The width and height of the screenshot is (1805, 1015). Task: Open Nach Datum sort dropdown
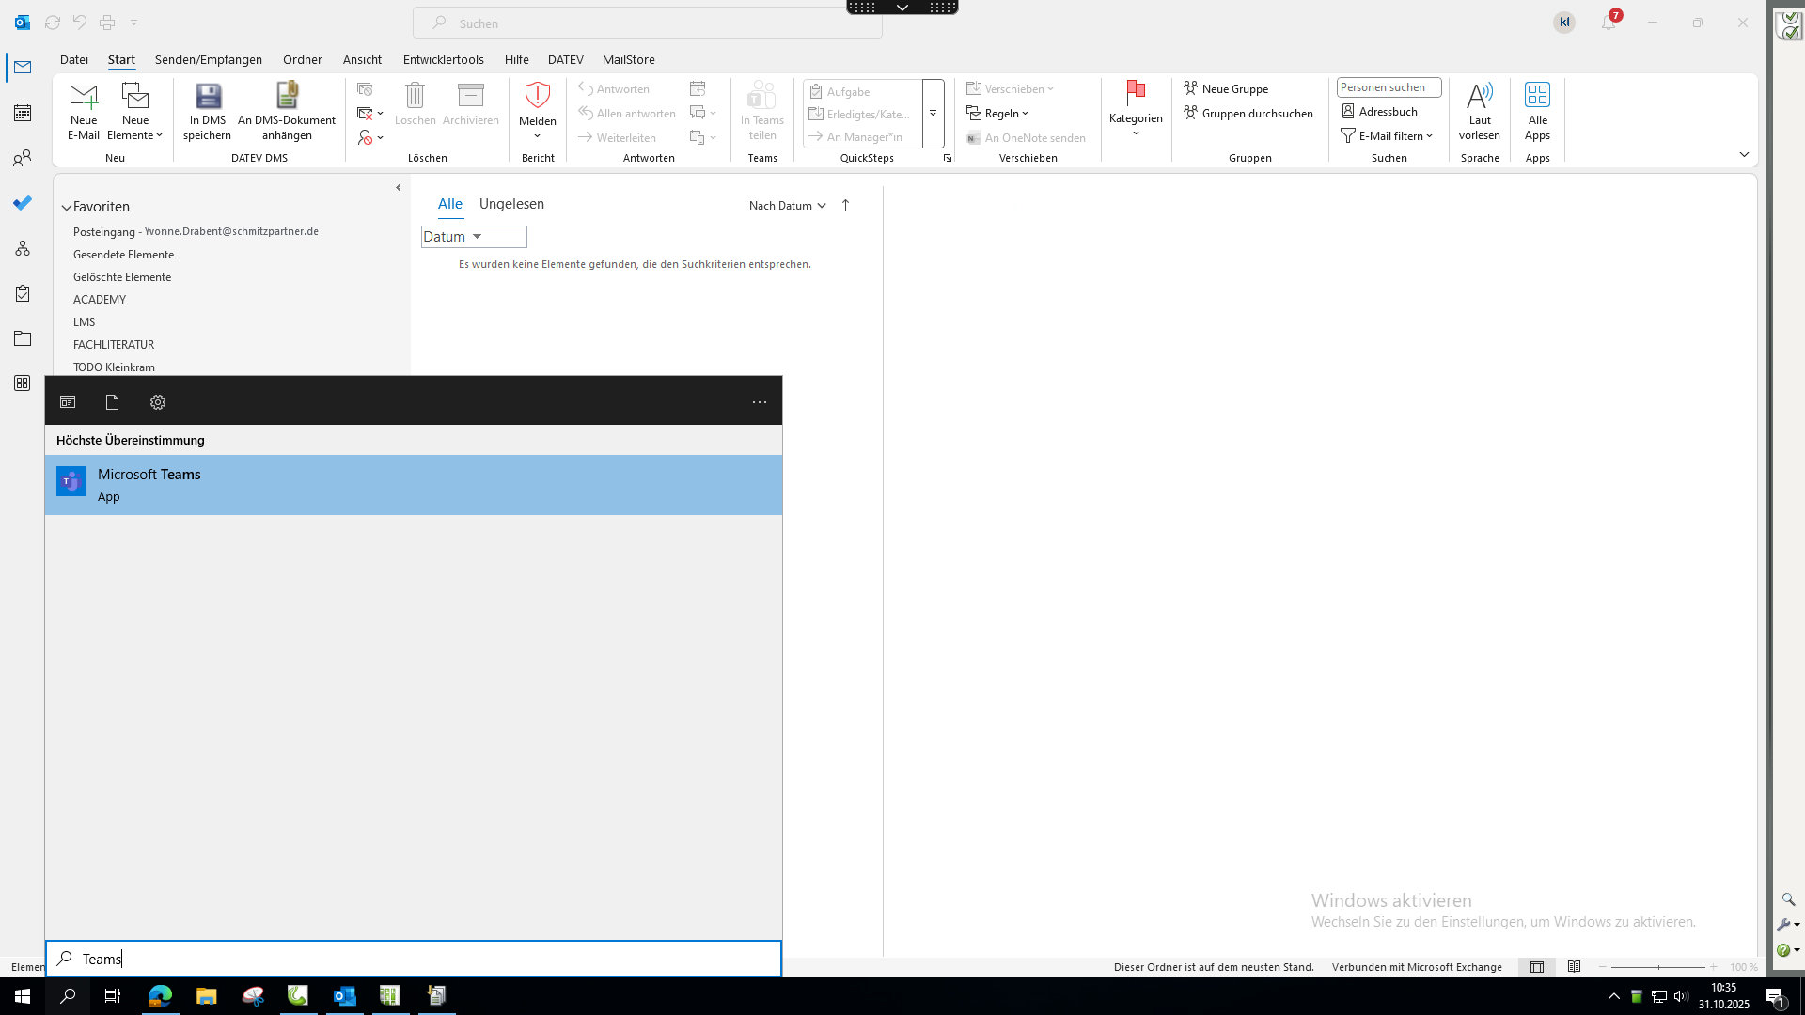(787, 206)
